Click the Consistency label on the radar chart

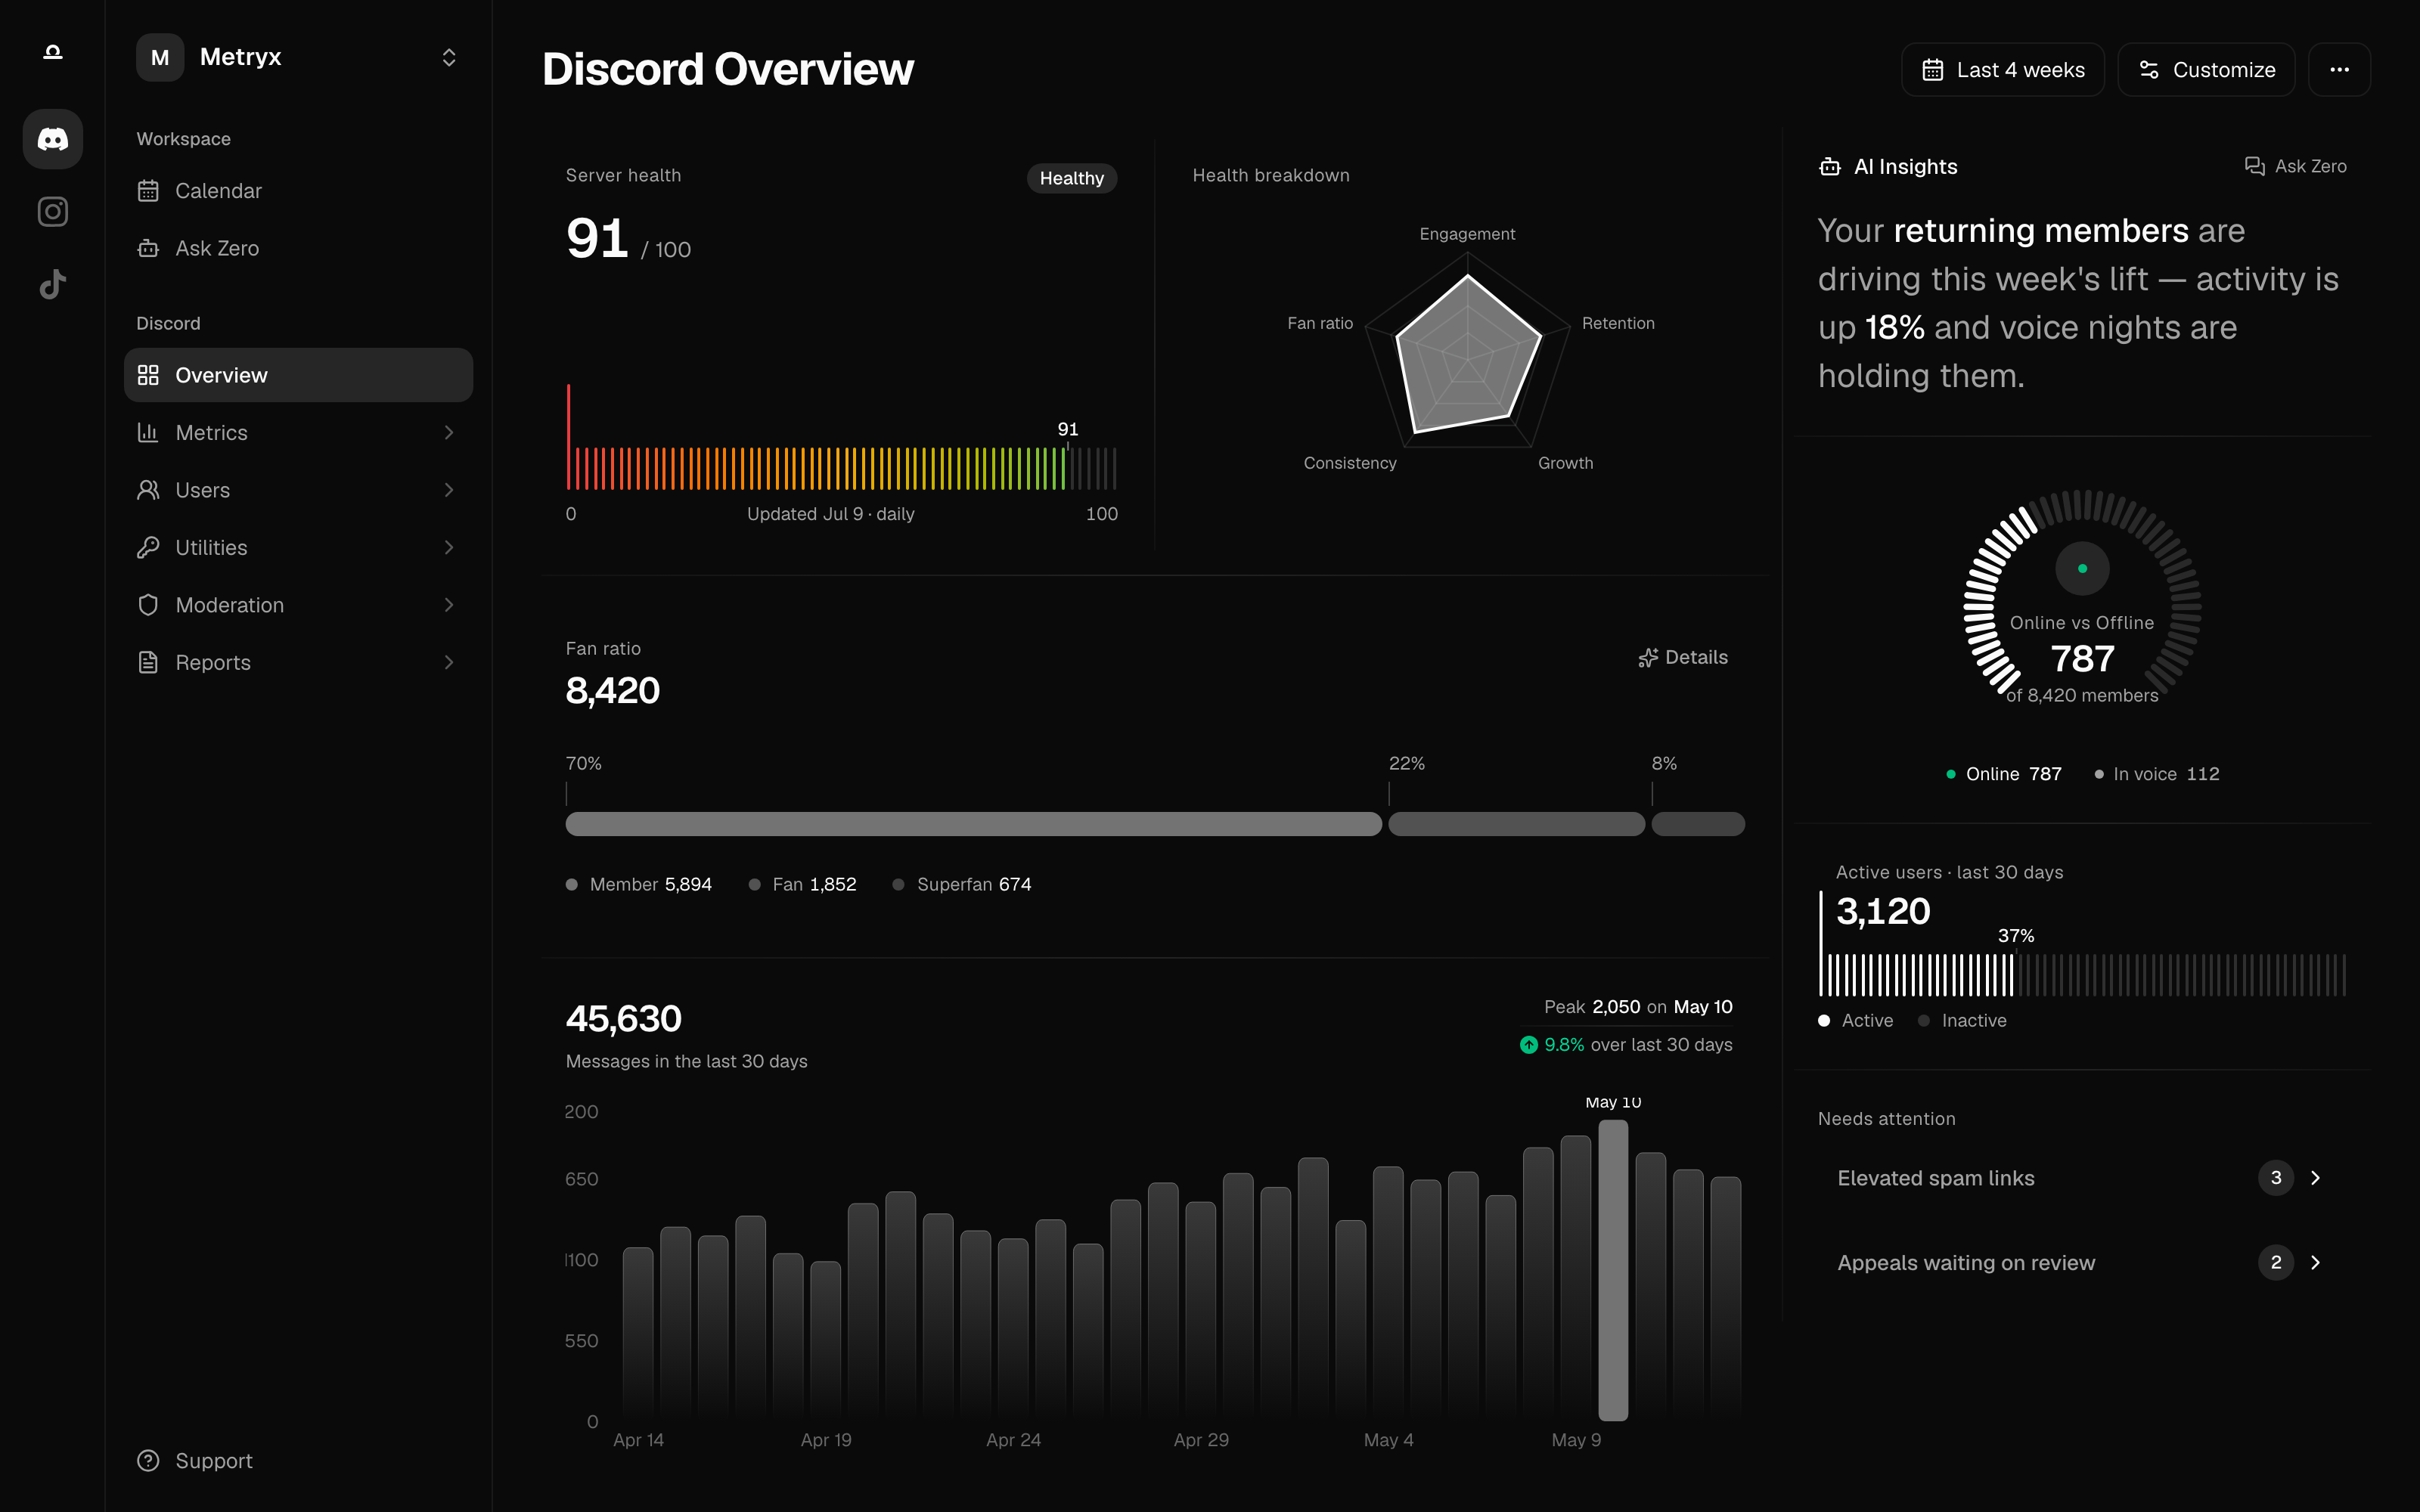pyautogui.click(x=1350, y=463)
